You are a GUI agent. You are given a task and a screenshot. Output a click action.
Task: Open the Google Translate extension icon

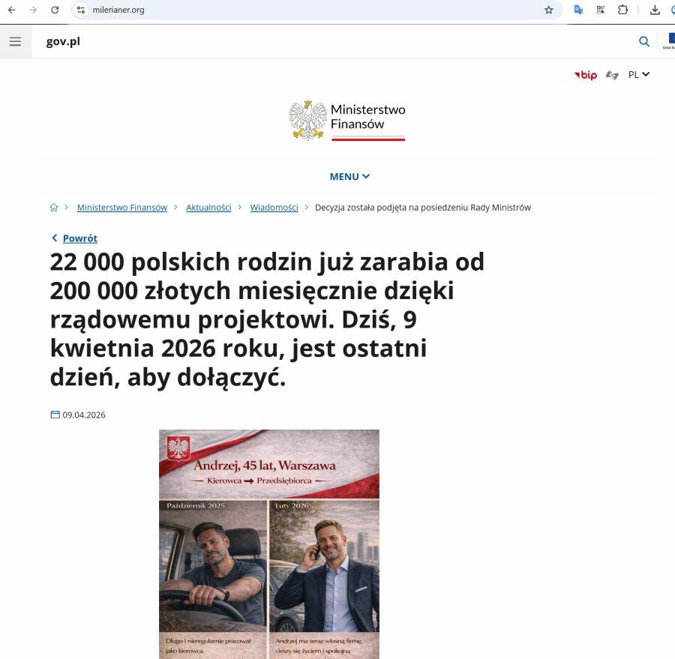(578, 10)
